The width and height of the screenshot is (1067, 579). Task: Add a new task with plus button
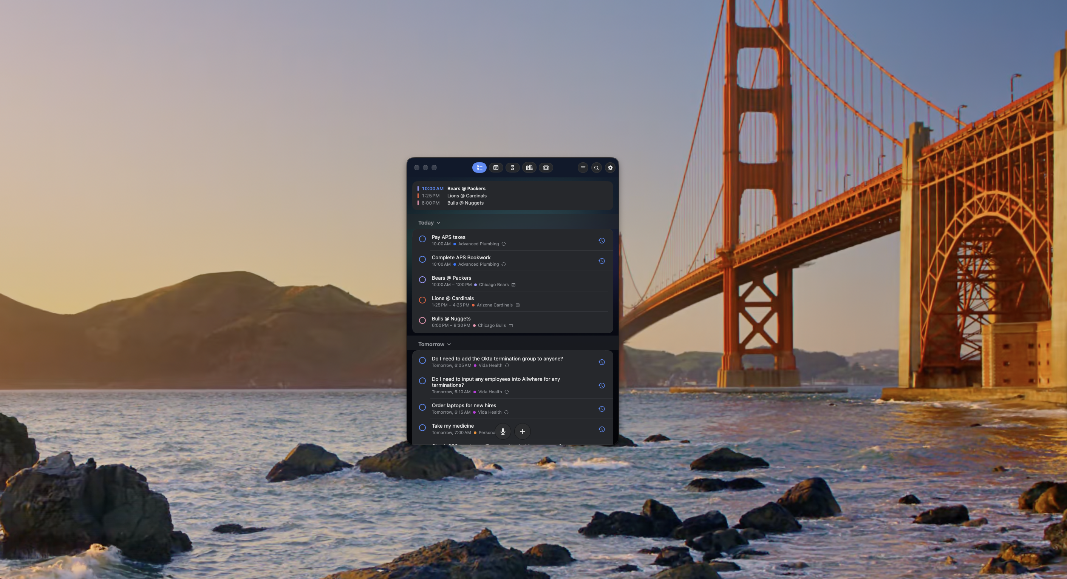(x=522, y=431)
